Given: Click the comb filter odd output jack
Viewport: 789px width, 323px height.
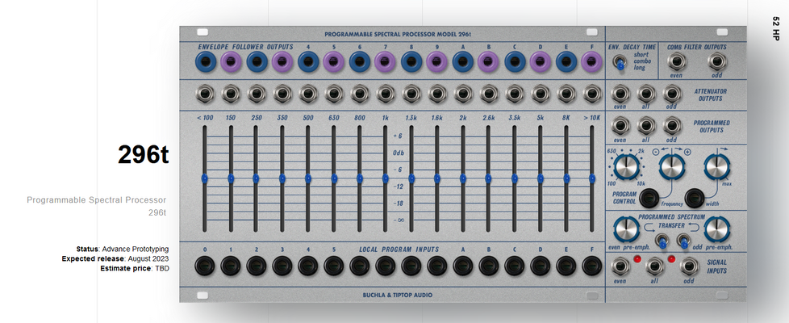Looking at the screenshot, I should (x=717, y=62).
